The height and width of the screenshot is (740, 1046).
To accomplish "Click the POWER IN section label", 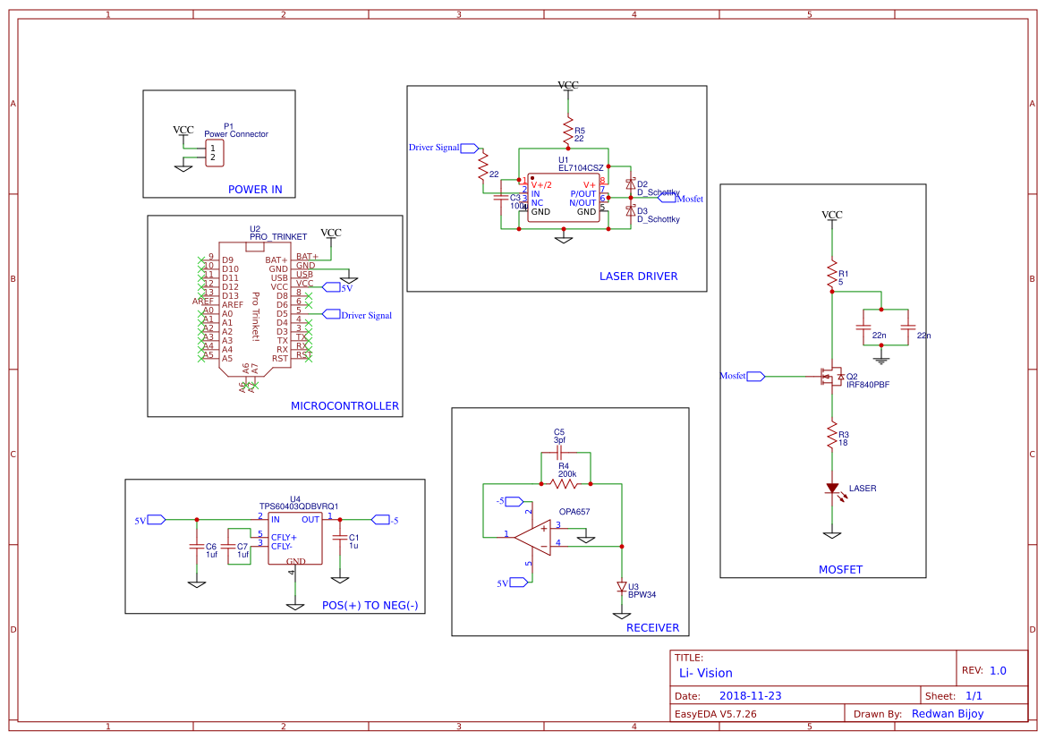I will tap(254, 190).
